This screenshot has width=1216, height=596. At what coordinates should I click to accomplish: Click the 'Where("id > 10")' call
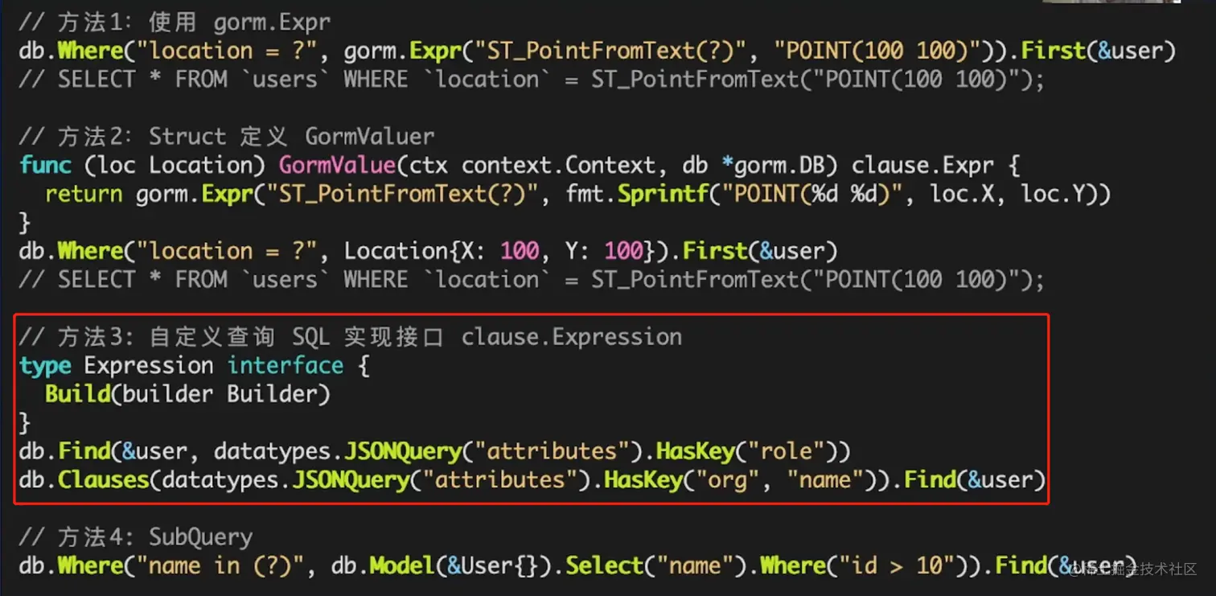coord(865,565)
